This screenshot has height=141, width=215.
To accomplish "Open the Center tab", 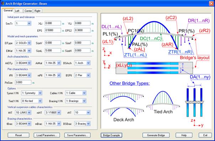I will pos(28,11).
